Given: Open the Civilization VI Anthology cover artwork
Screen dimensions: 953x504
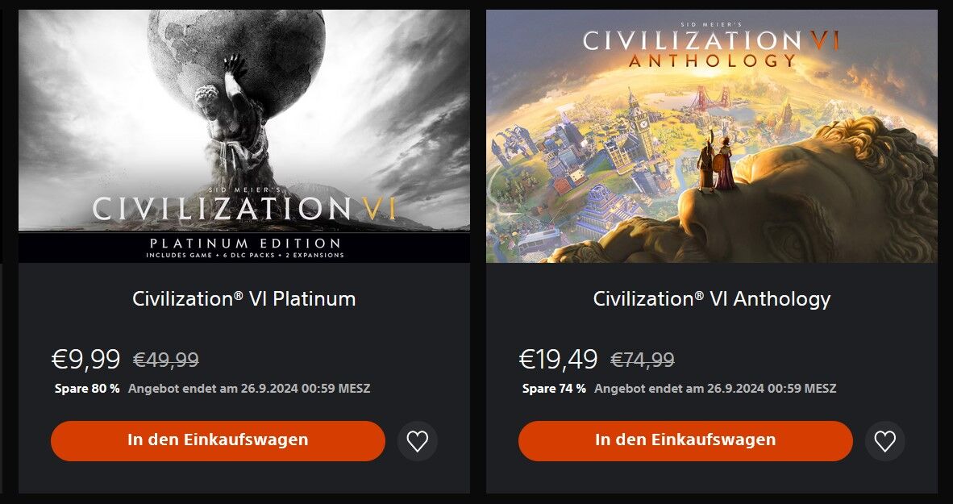Looking at the screenshot, I should [711, 136].
